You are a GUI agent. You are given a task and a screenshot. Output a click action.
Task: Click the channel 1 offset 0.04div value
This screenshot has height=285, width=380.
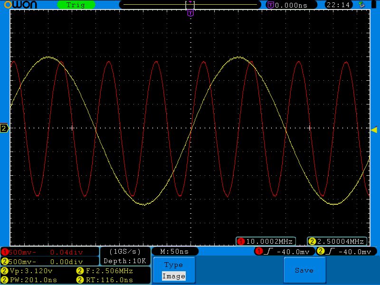66,252
